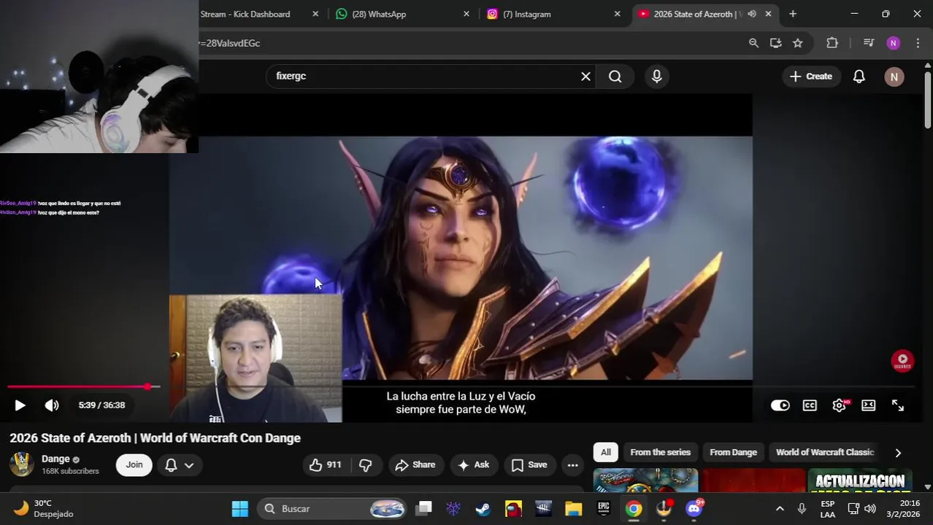
Task: Click the Ask button
Action: [473, 465]
